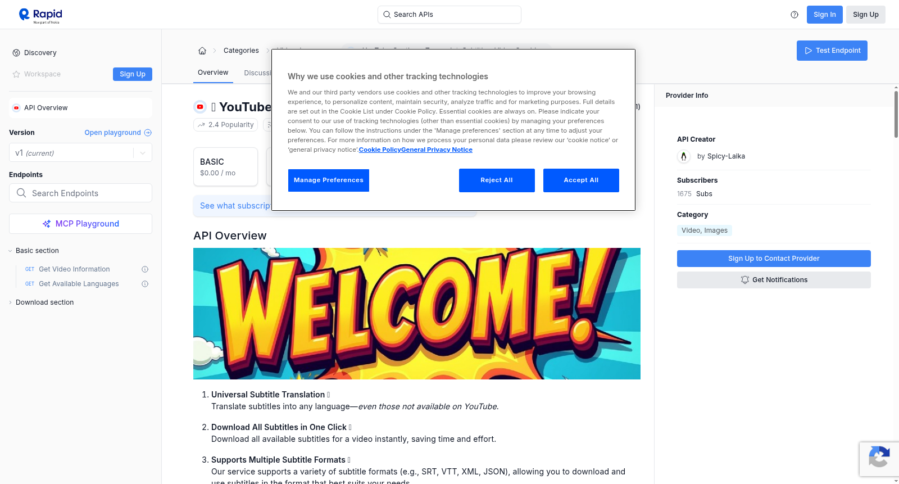
Task: Click the Welcome banner image
Action: point(417,314)
